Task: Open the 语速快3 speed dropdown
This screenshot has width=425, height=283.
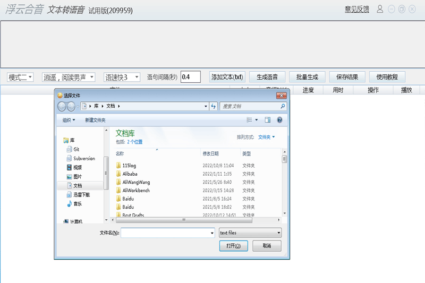Action: click(x=122, y=77)
